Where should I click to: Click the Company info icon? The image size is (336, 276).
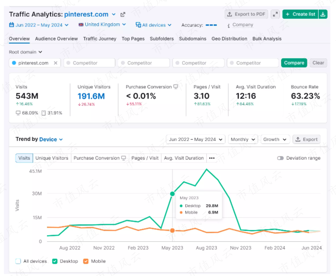point(229,26)
